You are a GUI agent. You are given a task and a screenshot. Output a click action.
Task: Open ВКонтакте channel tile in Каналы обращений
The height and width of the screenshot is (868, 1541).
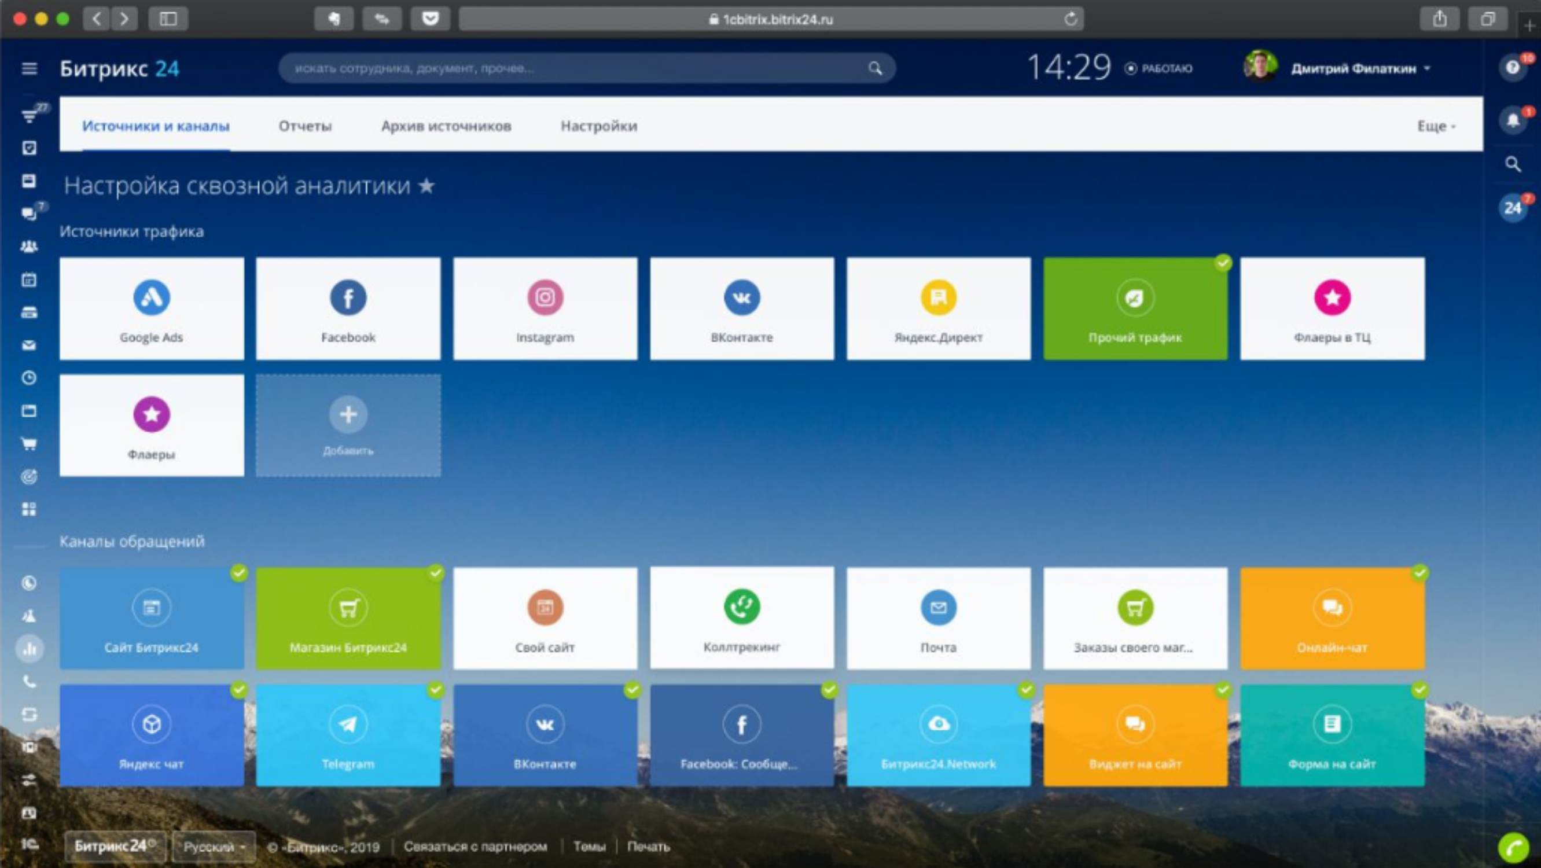click(545, 735)
